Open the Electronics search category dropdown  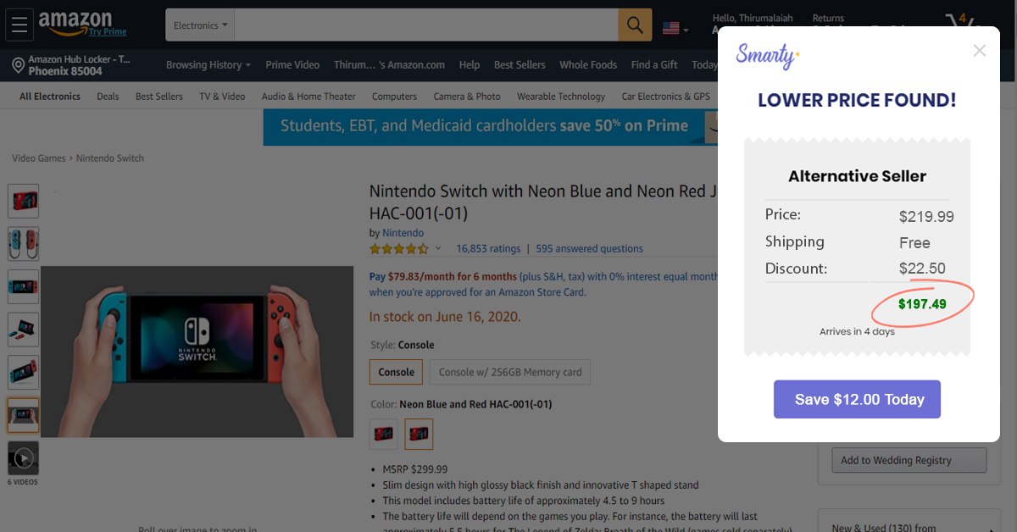[x=200, y=25]
